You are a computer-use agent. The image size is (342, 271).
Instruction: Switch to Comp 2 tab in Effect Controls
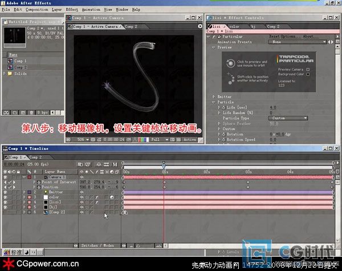pyautogui.click(x=273, y=26)
